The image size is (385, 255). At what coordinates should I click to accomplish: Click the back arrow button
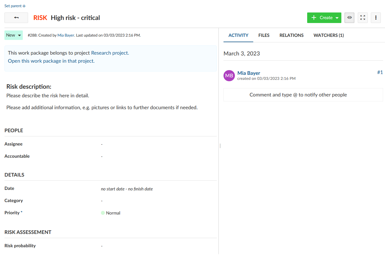(16, 18)
